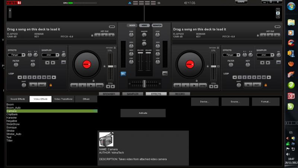Click the Source... button

pyautogui.click(x=235, y=102)
